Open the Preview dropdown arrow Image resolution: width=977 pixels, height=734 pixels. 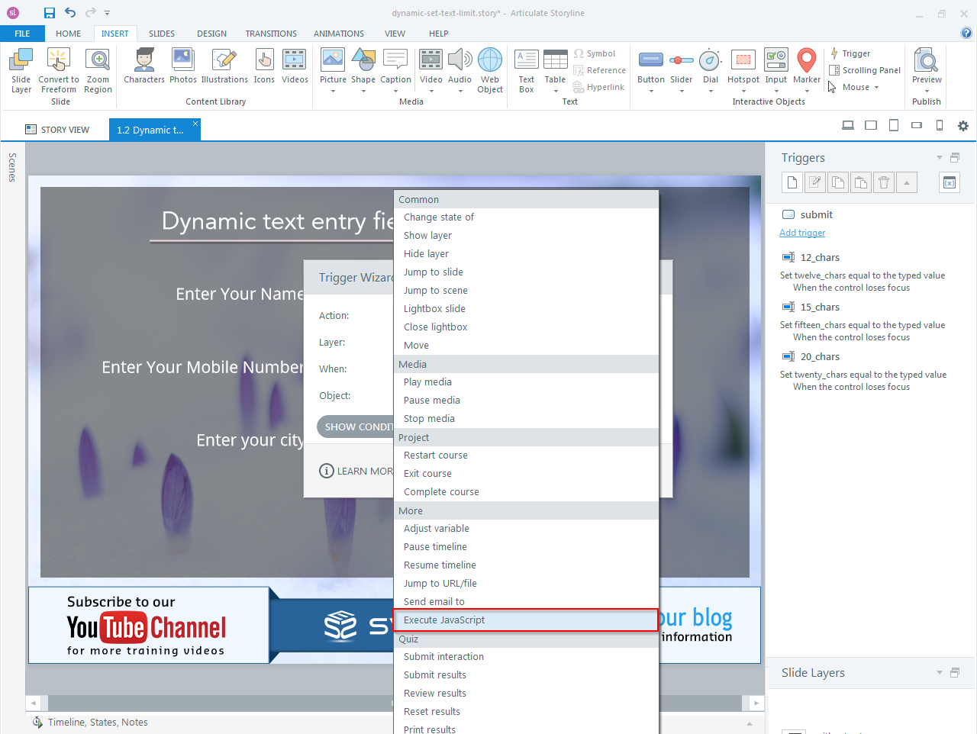click(927, 92)
